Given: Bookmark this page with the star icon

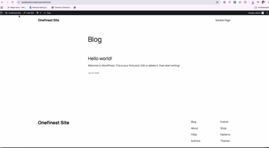Looking at the screenshot, I should tap(217, 2).
